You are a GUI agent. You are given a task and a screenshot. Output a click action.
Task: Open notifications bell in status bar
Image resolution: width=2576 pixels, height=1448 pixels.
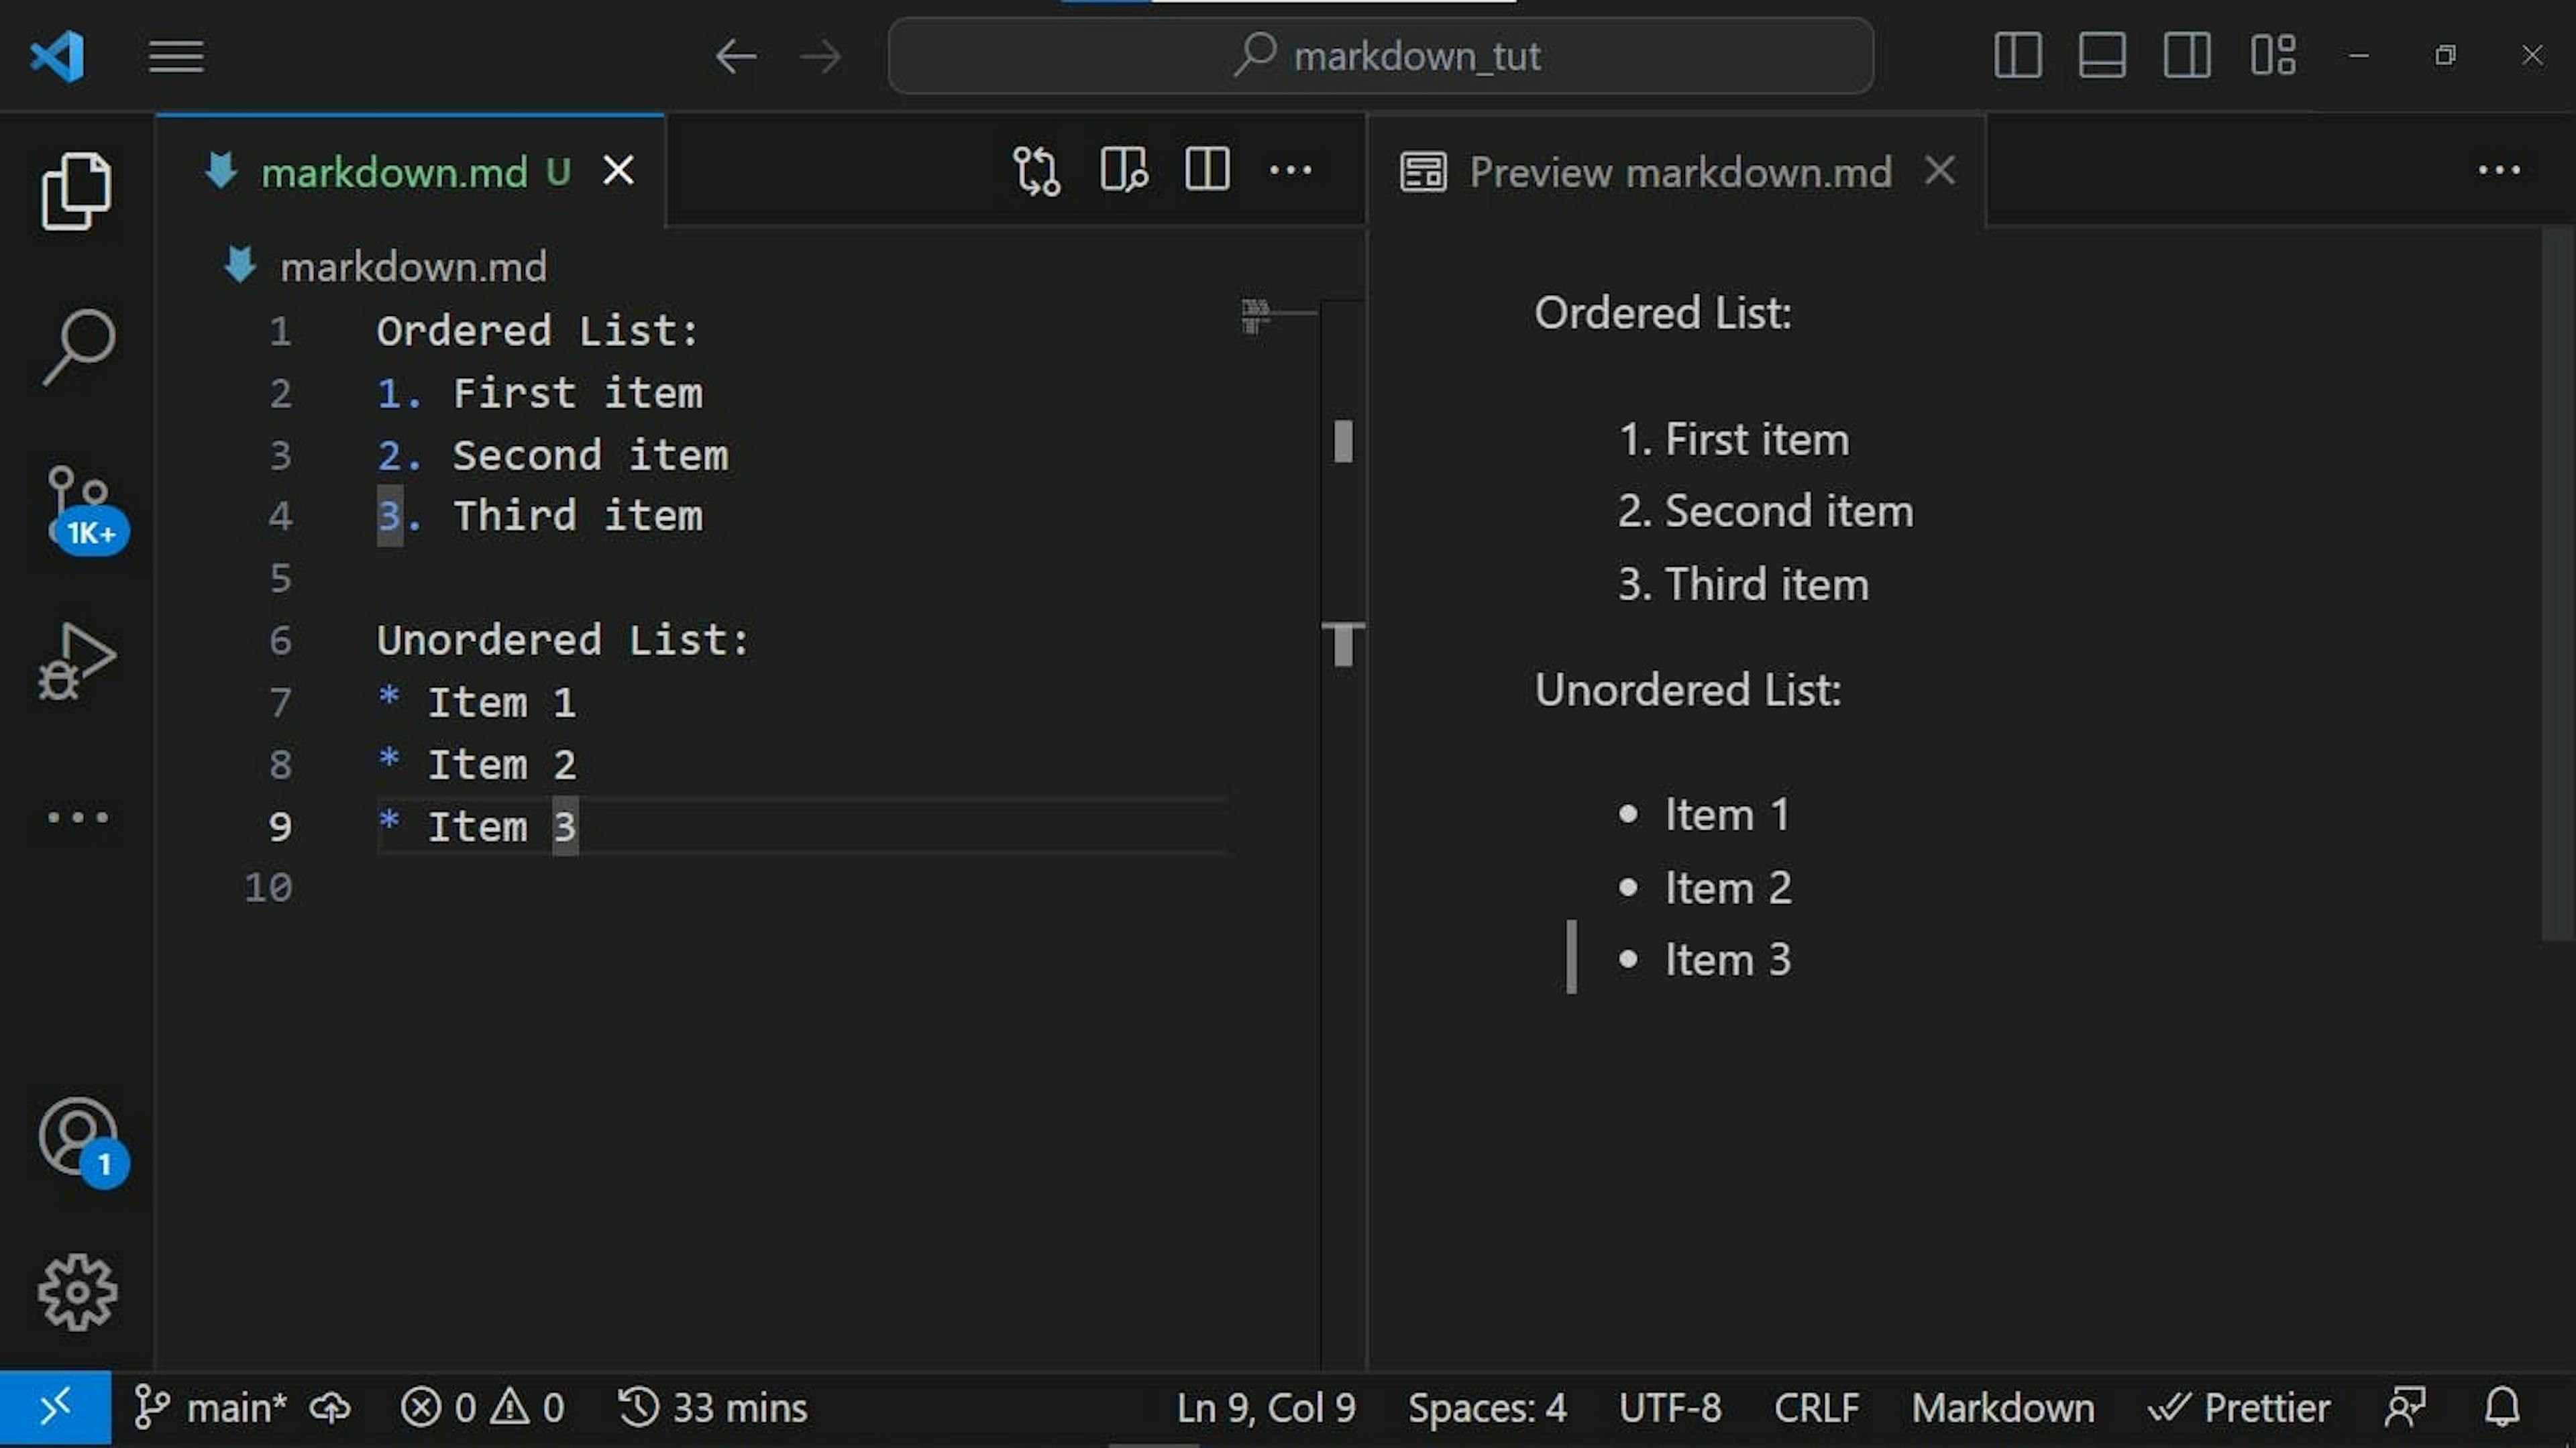click(2502, 1408)
